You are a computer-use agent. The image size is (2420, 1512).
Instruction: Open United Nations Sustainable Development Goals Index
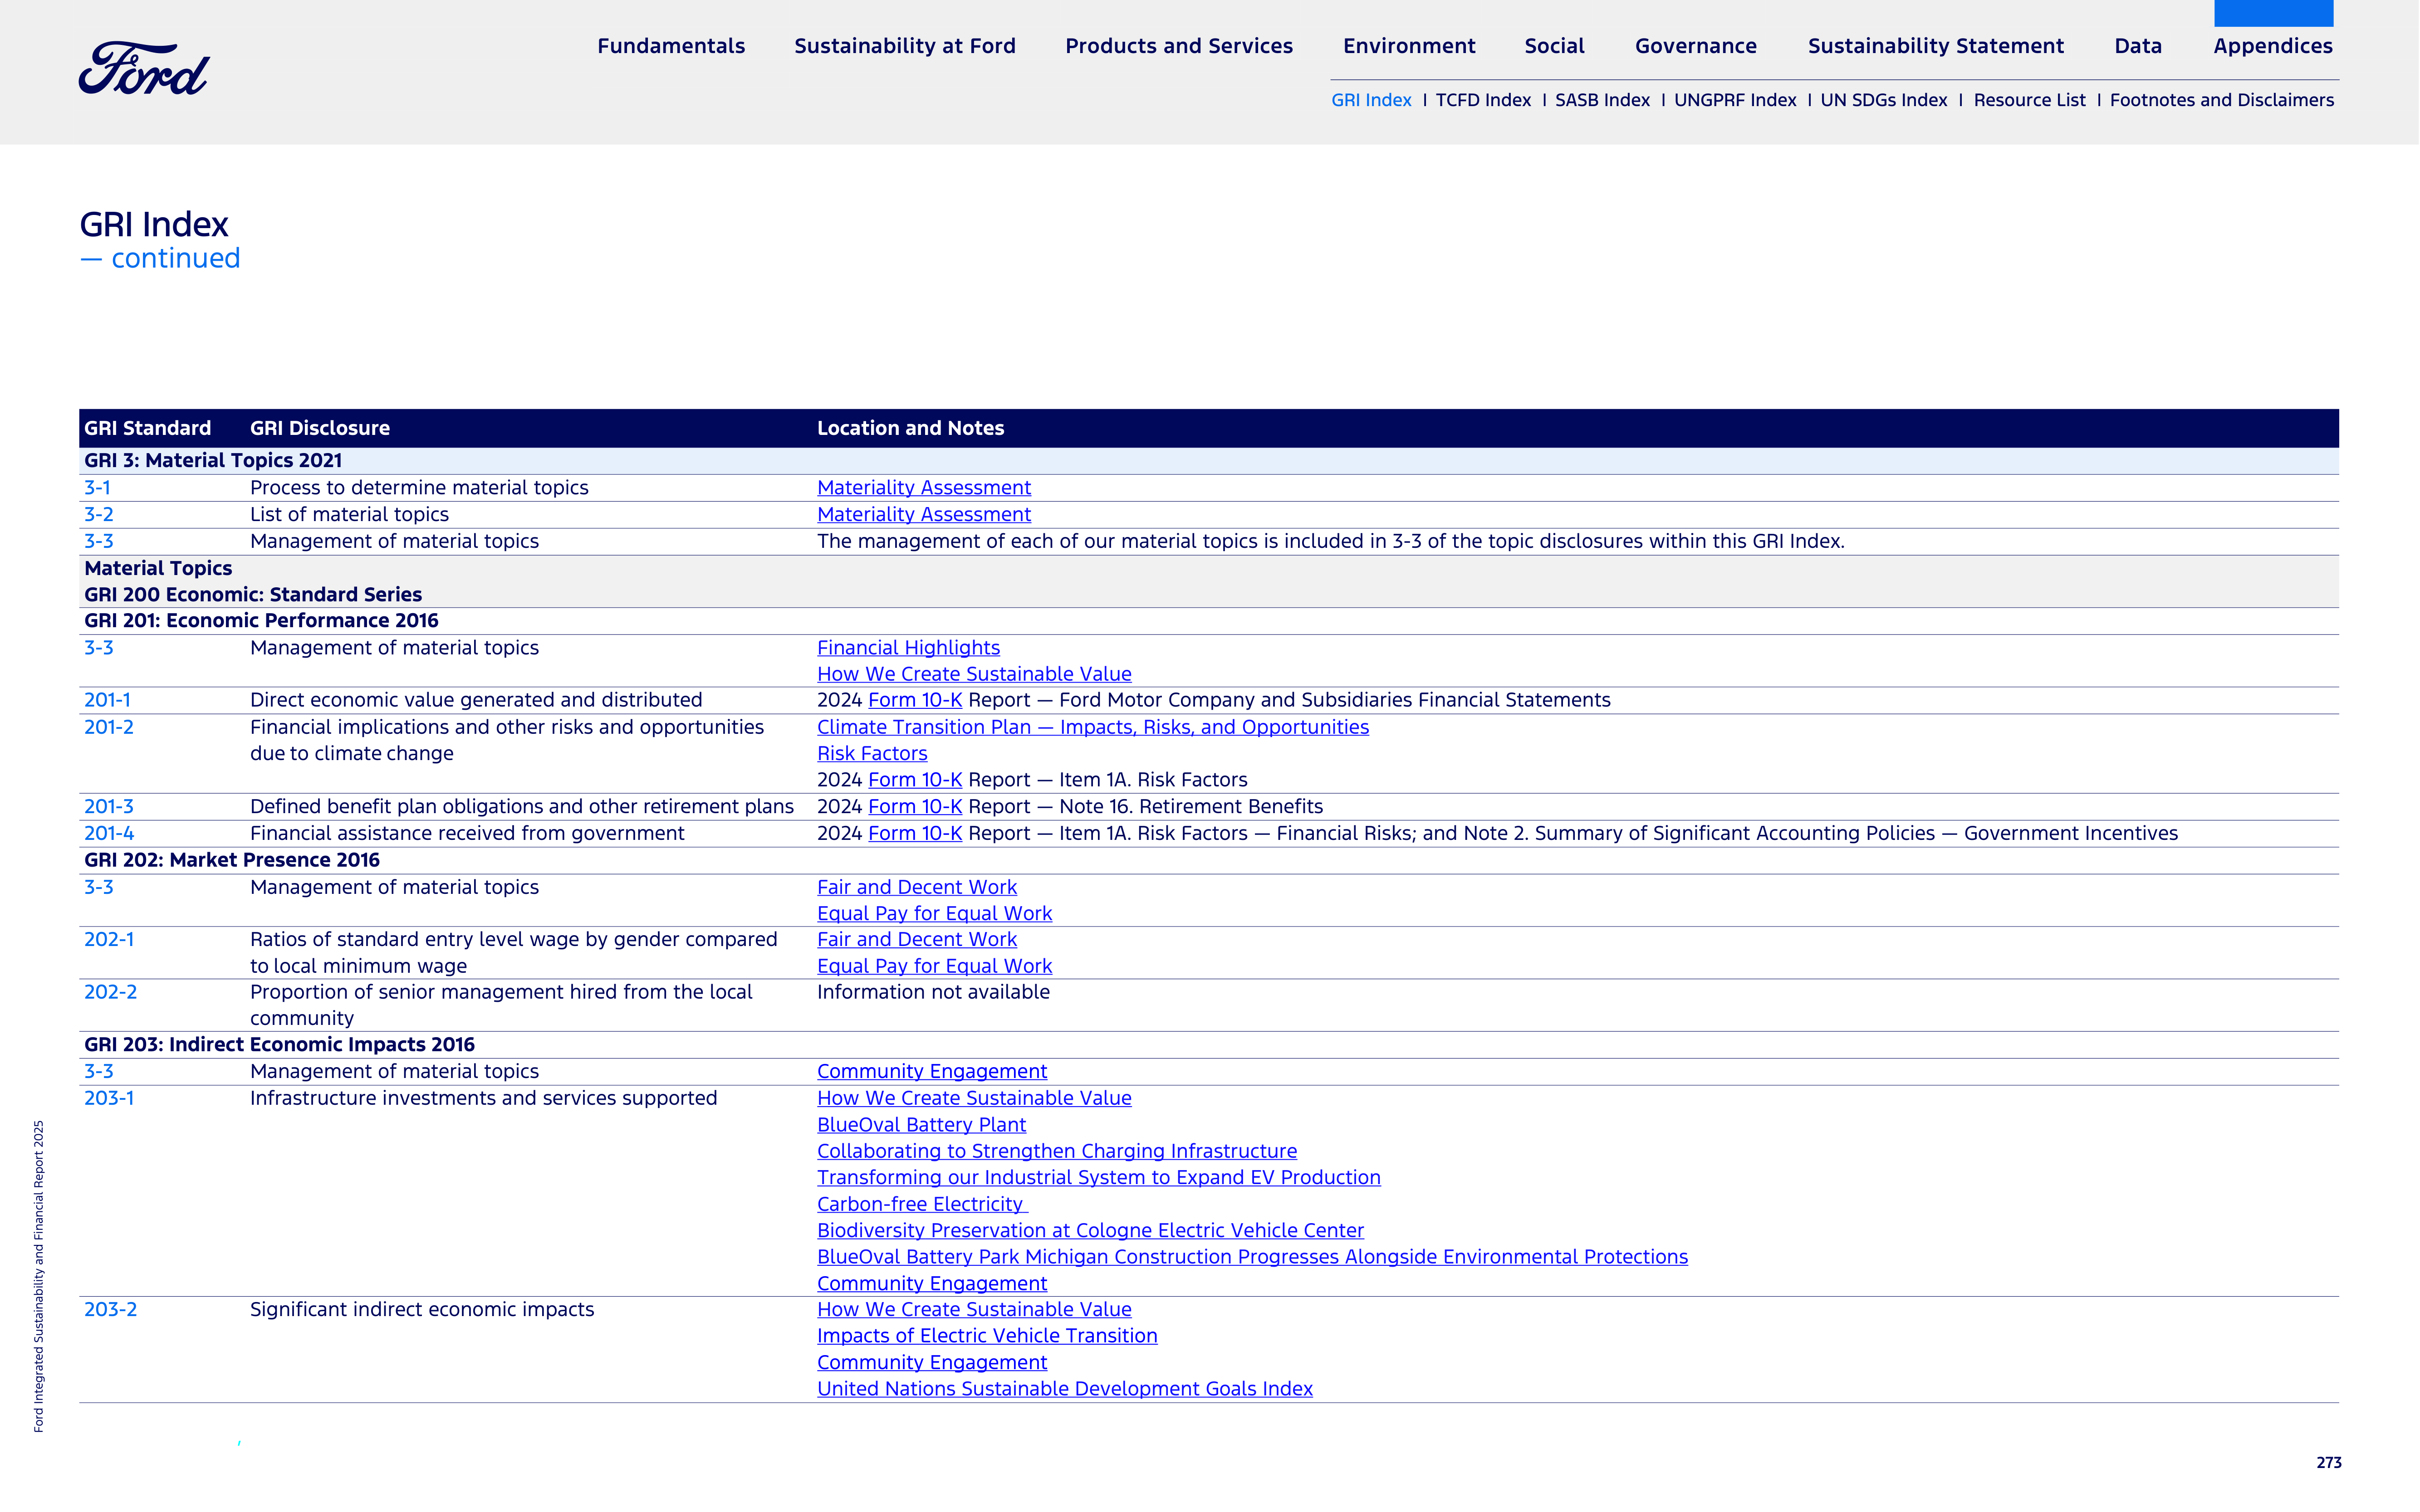1064,1390
